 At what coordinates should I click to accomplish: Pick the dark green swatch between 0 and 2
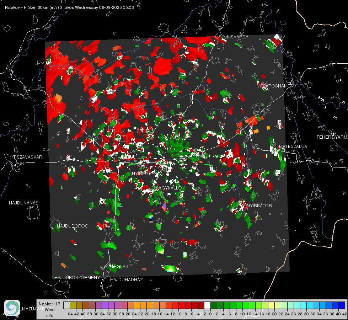point(214,305)
